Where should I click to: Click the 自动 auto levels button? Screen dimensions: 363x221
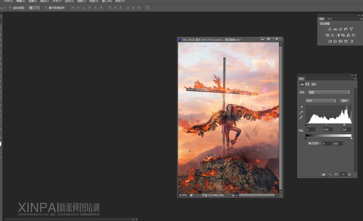tap(344, 101)
